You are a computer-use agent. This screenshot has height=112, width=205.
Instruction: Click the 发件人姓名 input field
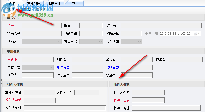pos(40,92)
